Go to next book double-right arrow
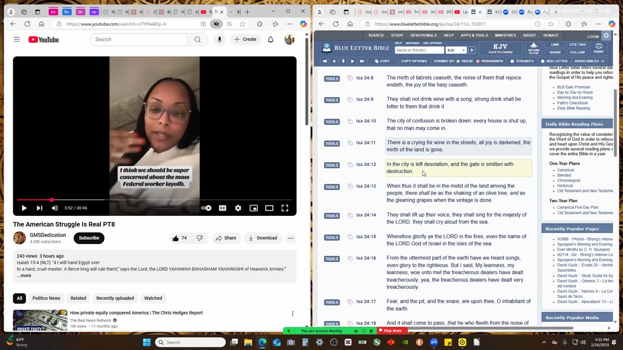Viewport: 623px width, 350px height. point(362,61)
